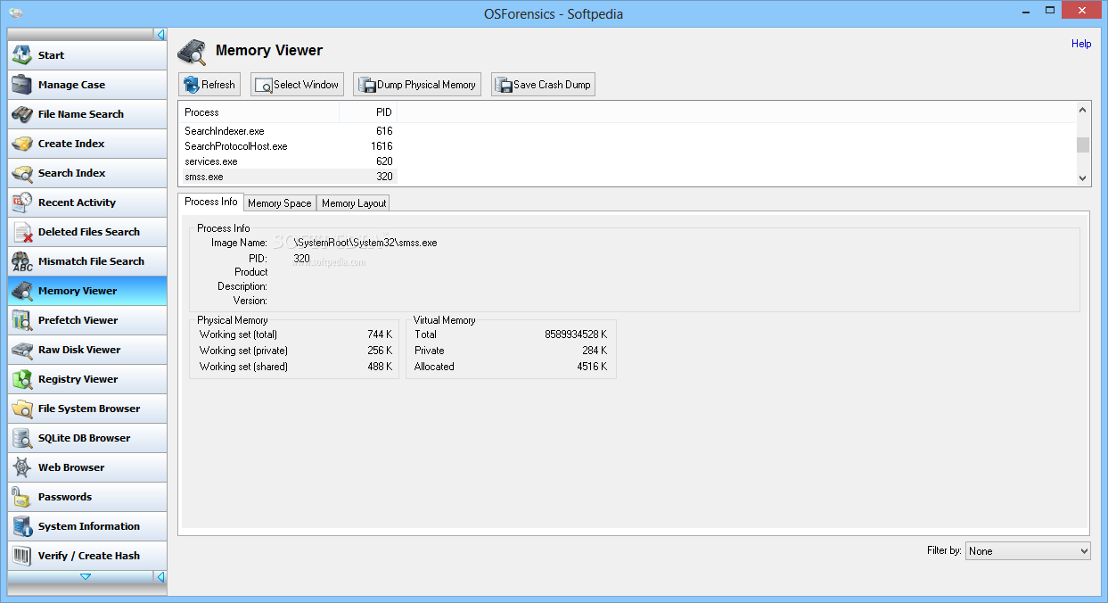
Task: Sort by PID column header
Action: pos(368,112)
